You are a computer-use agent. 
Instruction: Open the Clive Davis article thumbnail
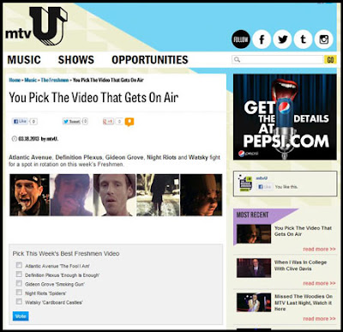pyautogui.click(x=254, y=268)
